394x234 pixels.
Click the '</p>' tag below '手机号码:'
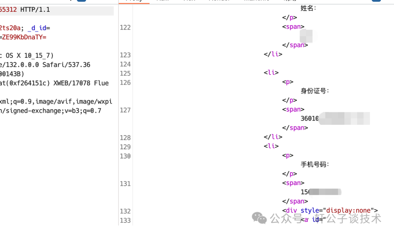click(x=289, y=174)
